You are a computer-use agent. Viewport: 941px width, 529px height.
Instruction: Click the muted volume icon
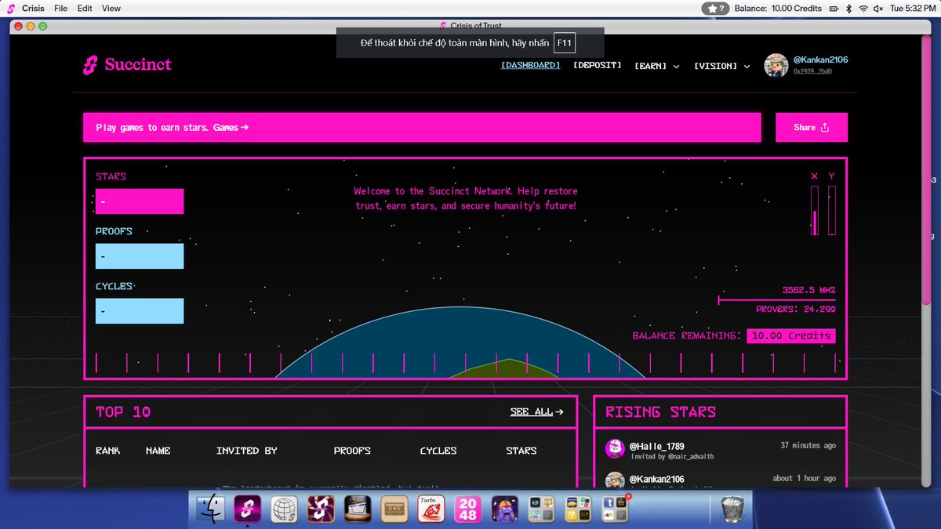[880, 8]
